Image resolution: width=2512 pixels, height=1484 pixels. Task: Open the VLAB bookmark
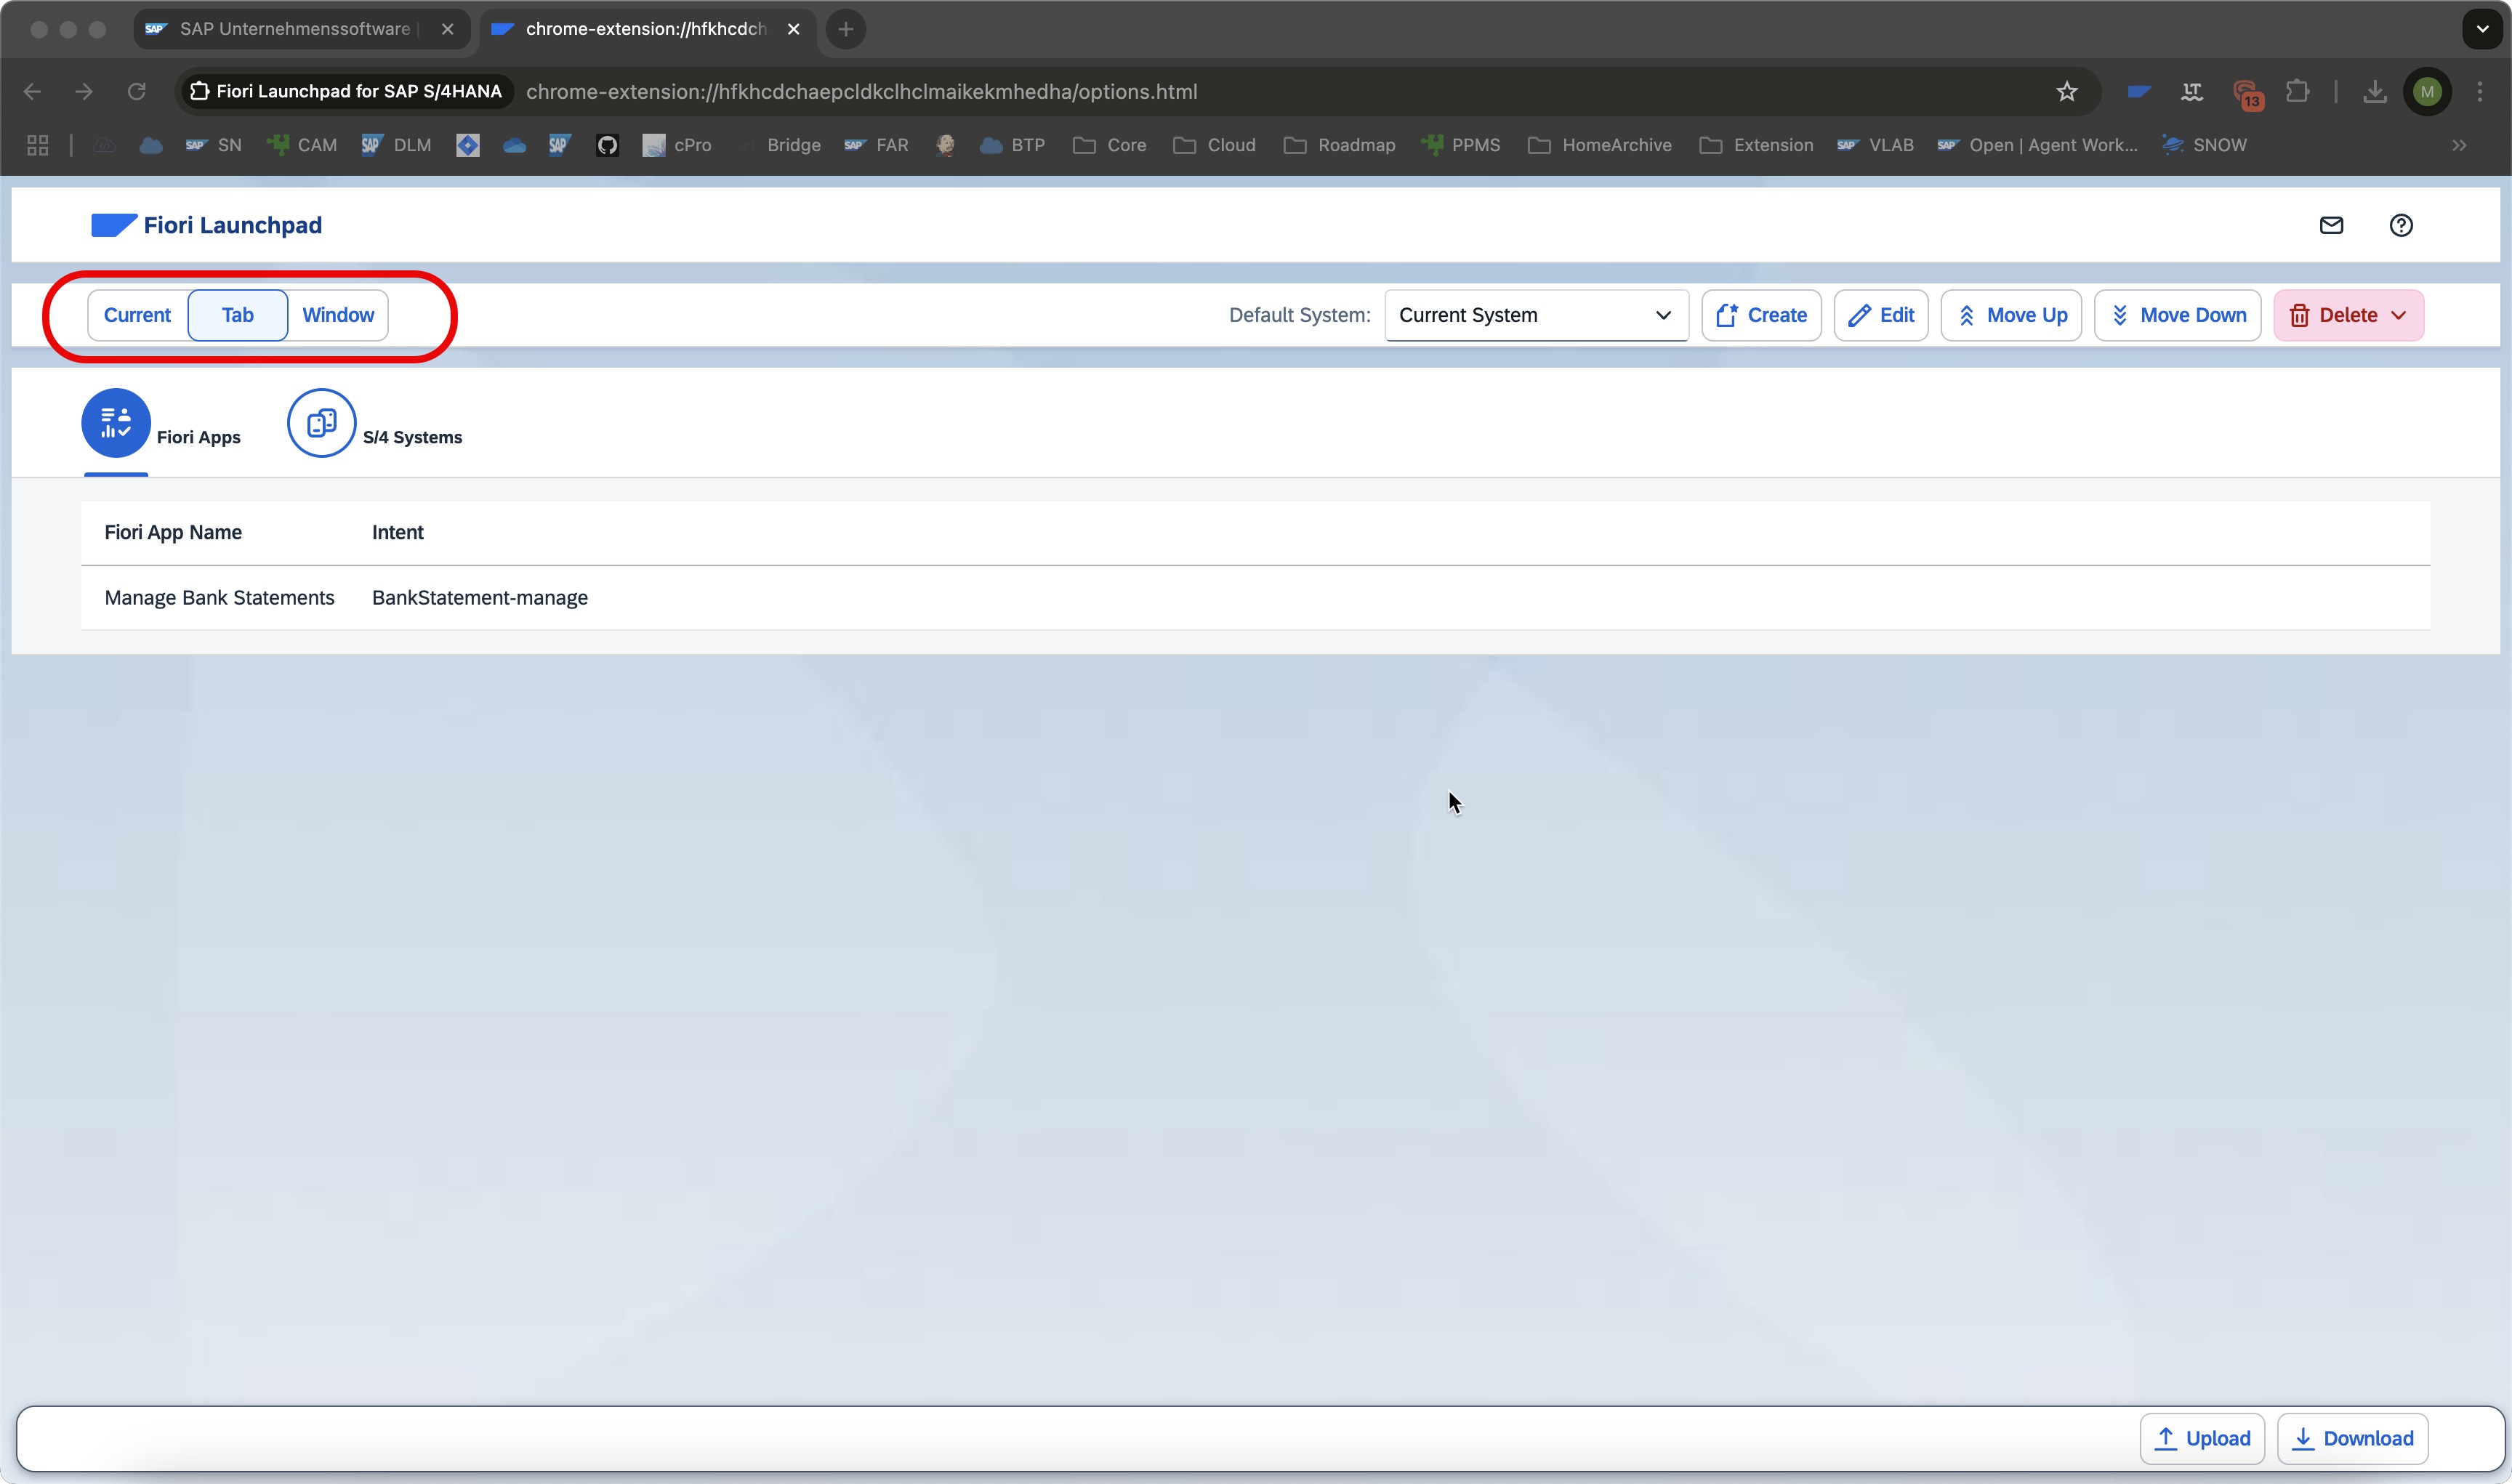(1875, 145)
